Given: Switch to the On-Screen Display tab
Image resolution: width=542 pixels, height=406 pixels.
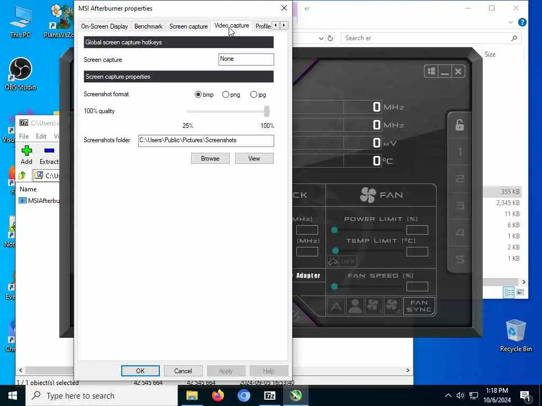Looking at the screenshot, I should (104, 26).
